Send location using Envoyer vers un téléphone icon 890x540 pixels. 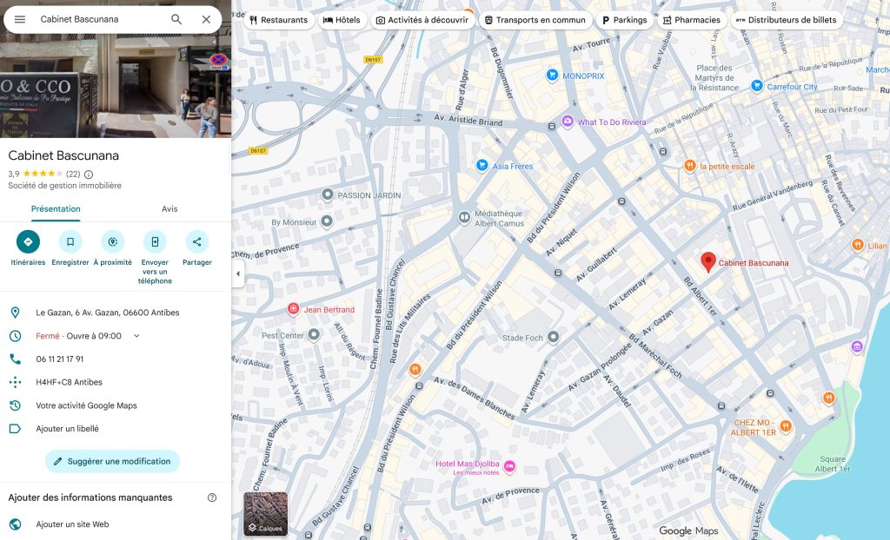tap(155, 241)
